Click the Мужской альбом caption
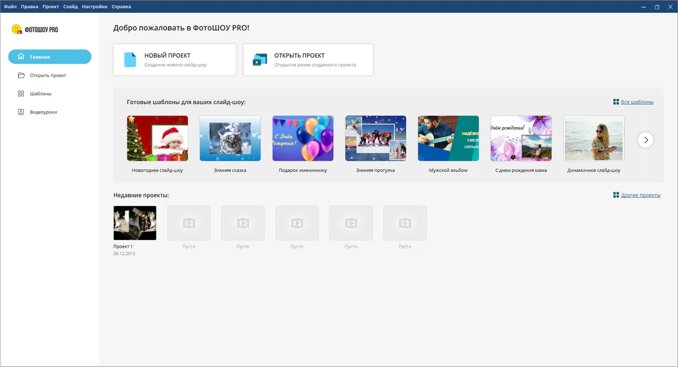The height and width of the screenshot is (367, 678). [448, 171]
